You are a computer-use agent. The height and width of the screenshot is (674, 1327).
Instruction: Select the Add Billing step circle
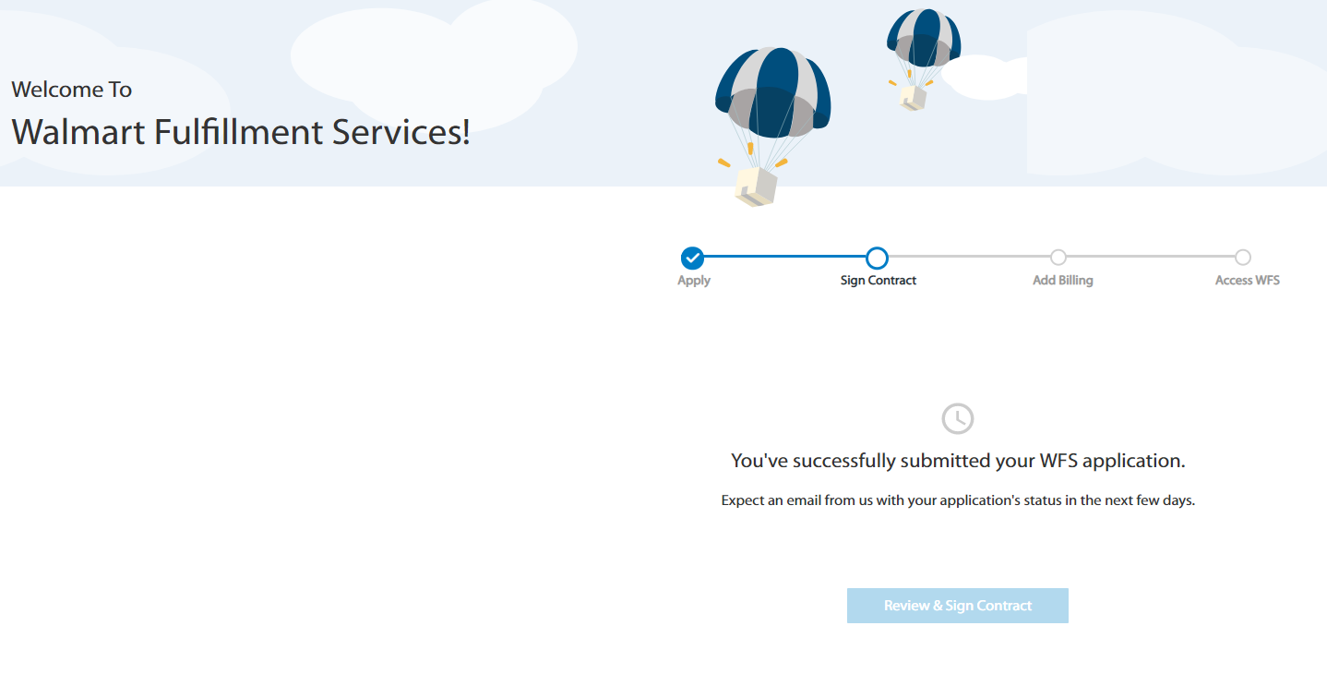pos(1058,257)
